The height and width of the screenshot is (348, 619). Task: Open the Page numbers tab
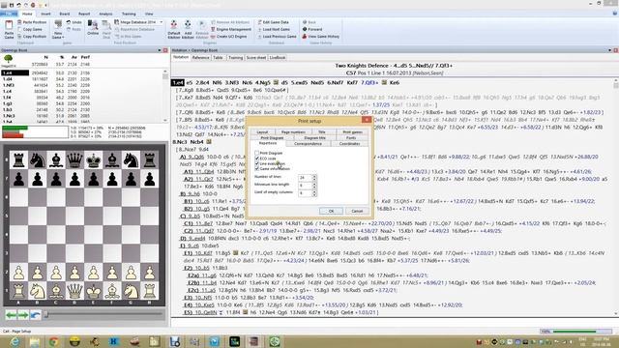point(293,132)
